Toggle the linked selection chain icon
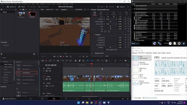Screen dimensions: 187x105 pyautogui.click(x=79, y=61)
